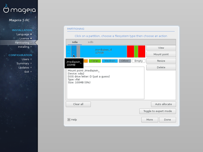
Task: Select the green swap partition block
Action: 136,51
